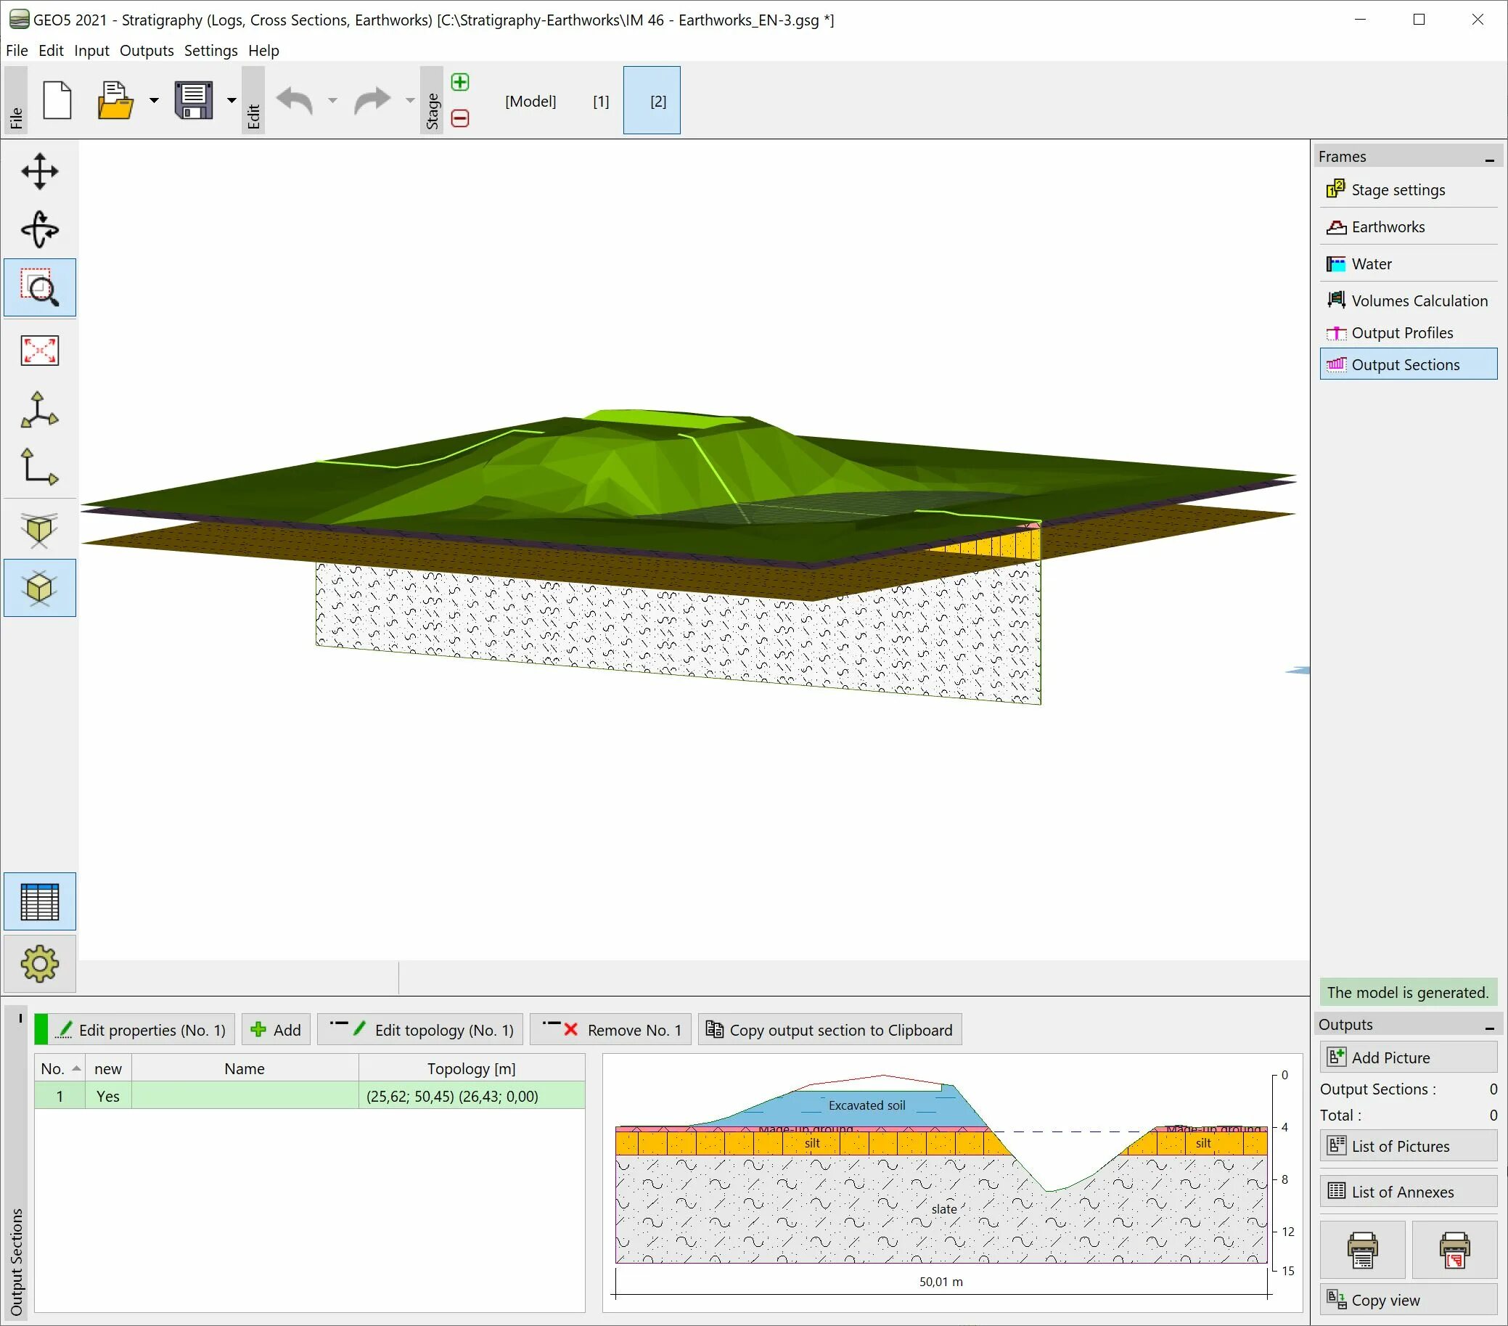This screenshot has height=1326, width=1508.
Task: Toggle the table view button
Action: [x=40, y=901]
